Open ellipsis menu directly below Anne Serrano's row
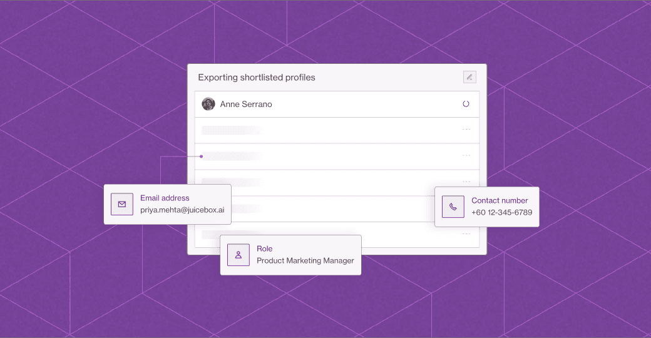The height and width of the screenshot is (338, 651). pos(466,130)
